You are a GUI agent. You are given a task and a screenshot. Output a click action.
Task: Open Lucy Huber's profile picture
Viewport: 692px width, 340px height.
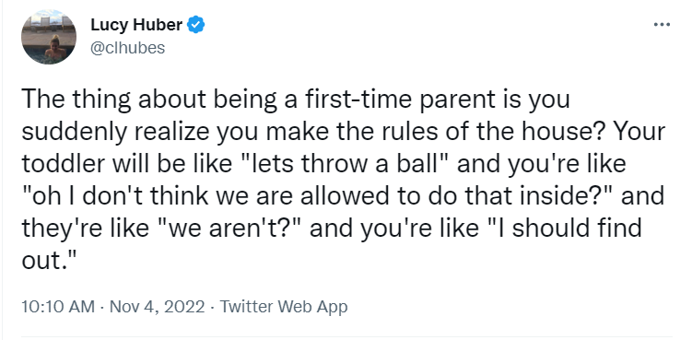(49, 37)
